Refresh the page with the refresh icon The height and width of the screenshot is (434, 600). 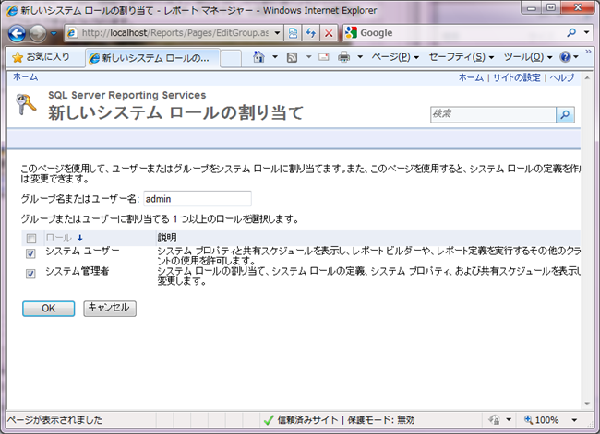[x=311, y=33]
